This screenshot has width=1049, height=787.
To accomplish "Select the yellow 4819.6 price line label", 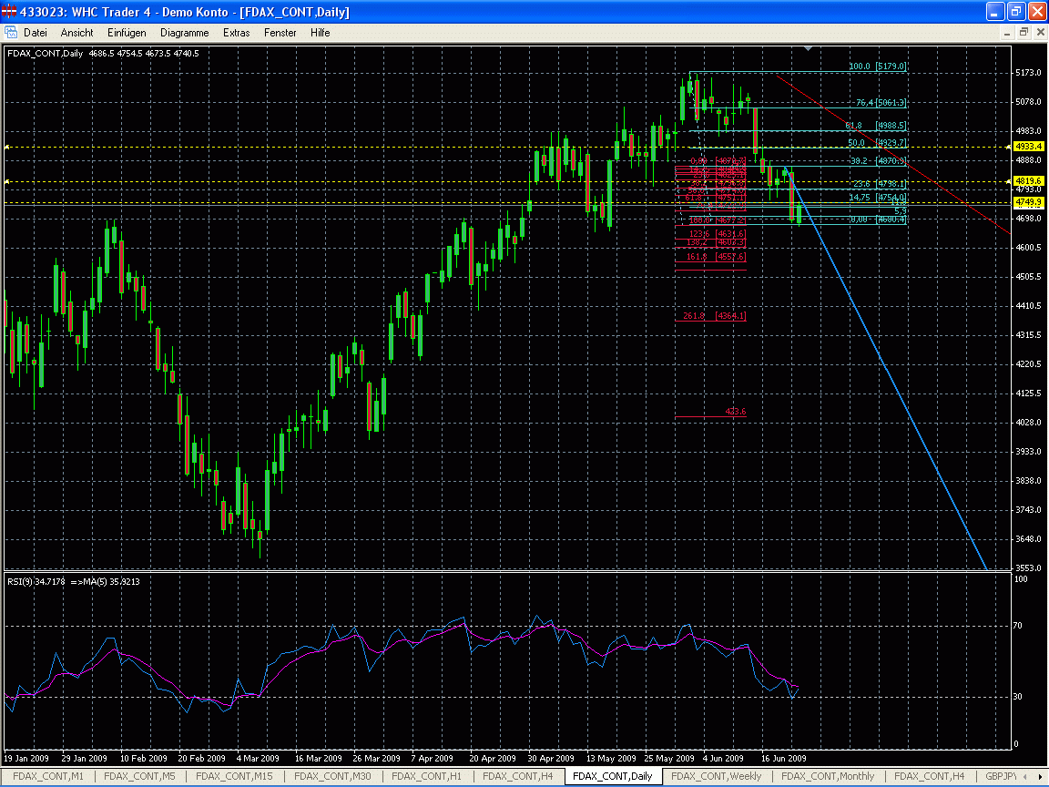I will click(x=1028, y=180).
